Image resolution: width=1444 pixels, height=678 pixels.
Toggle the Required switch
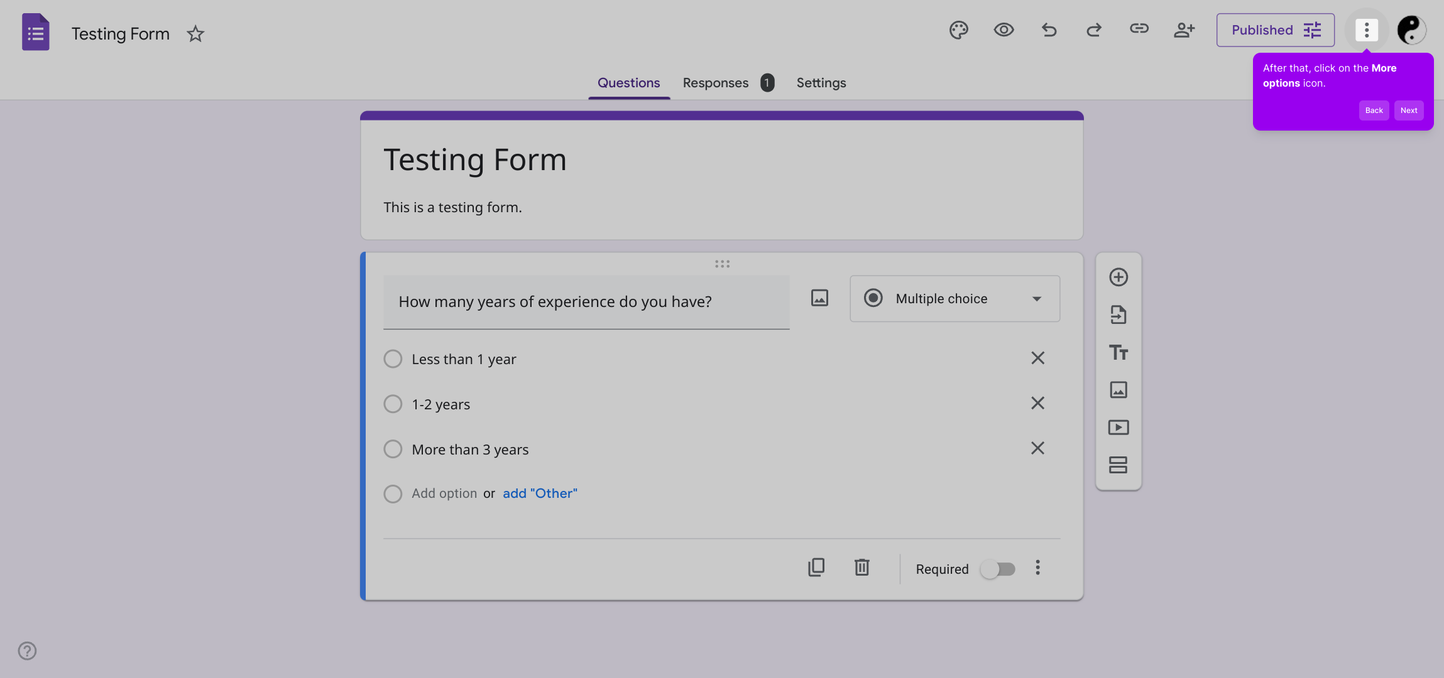[998, 569]
